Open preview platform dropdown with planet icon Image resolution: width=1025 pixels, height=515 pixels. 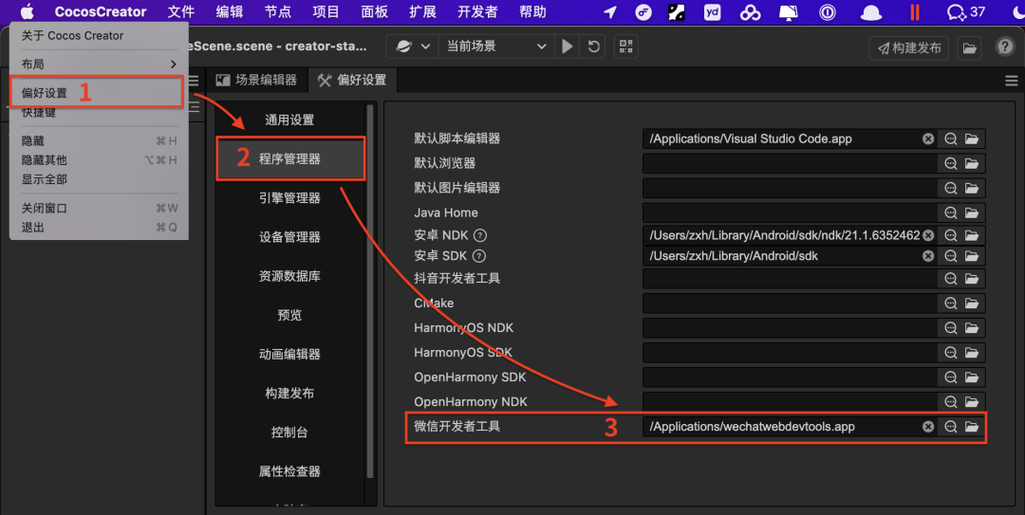point(413,46)
